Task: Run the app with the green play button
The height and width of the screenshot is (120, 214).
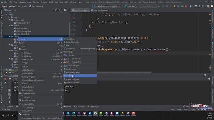Action: point(159,6)
